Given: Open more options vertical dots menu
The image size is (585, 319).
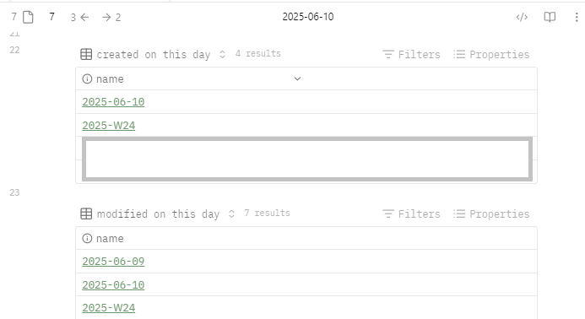Looking at the screenshot, I should tap(577, 17).
